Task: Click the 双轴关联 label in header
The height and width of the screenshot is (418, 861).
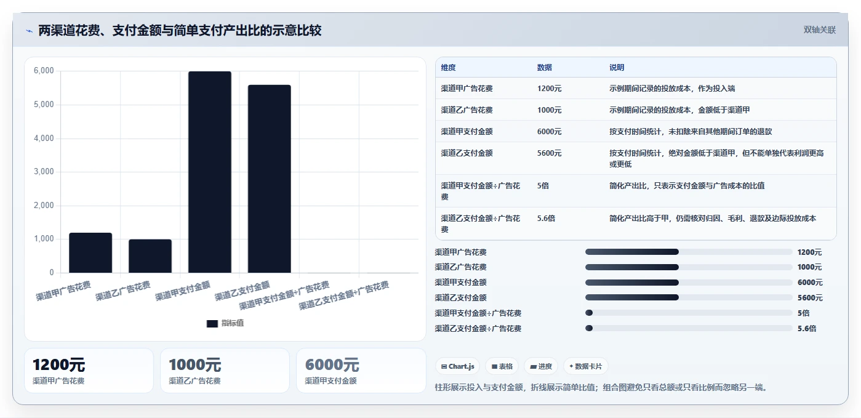Action: (819, 30)
